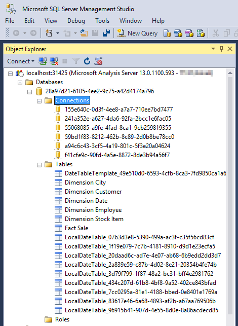The height and width of the screenshot is (326, 238).
Task: Close the Object Explorer panel
Action: pyautogui.click(x=230, y=49)
